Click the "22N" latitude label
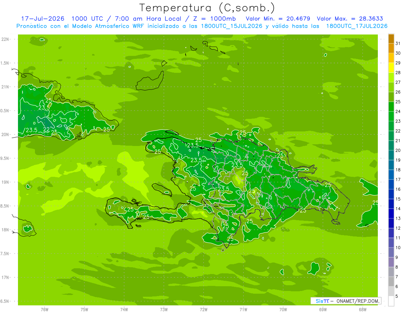Screen dimensions: 407x314 (5, 39)
